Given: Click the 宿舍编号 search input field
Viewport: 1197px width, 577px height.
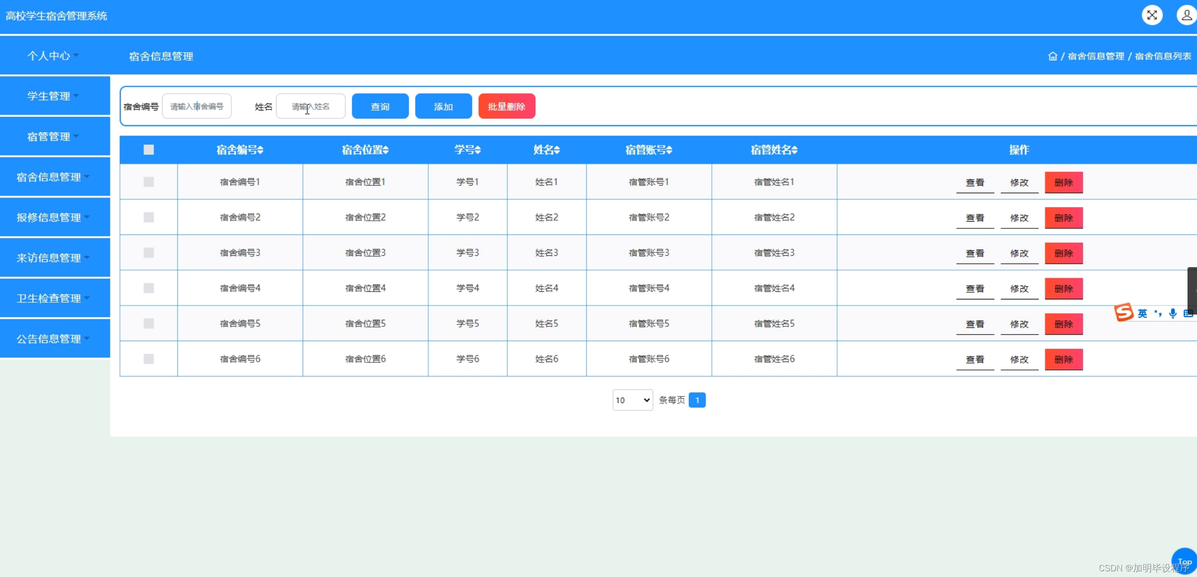Looking at the screenshot, I should [196, 107].
